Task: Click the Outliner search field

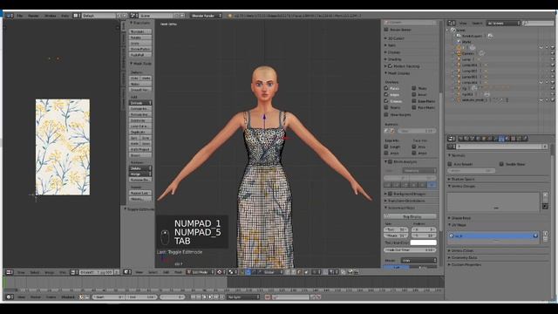Action: point(538,24)
